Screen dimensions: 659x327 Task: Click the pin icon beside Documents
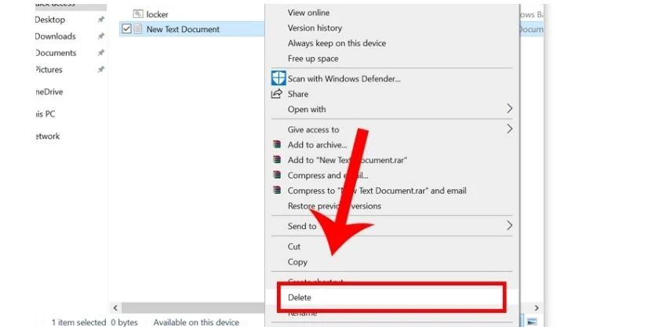100,53
